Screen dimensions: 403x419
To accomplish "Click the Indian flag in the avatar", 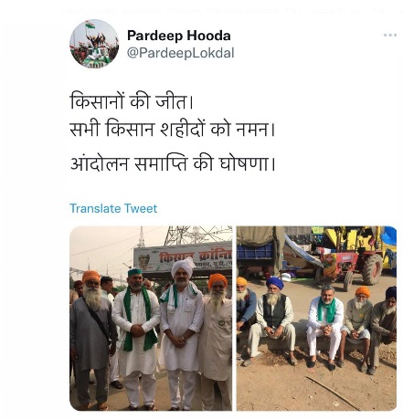I will [90, 25].
